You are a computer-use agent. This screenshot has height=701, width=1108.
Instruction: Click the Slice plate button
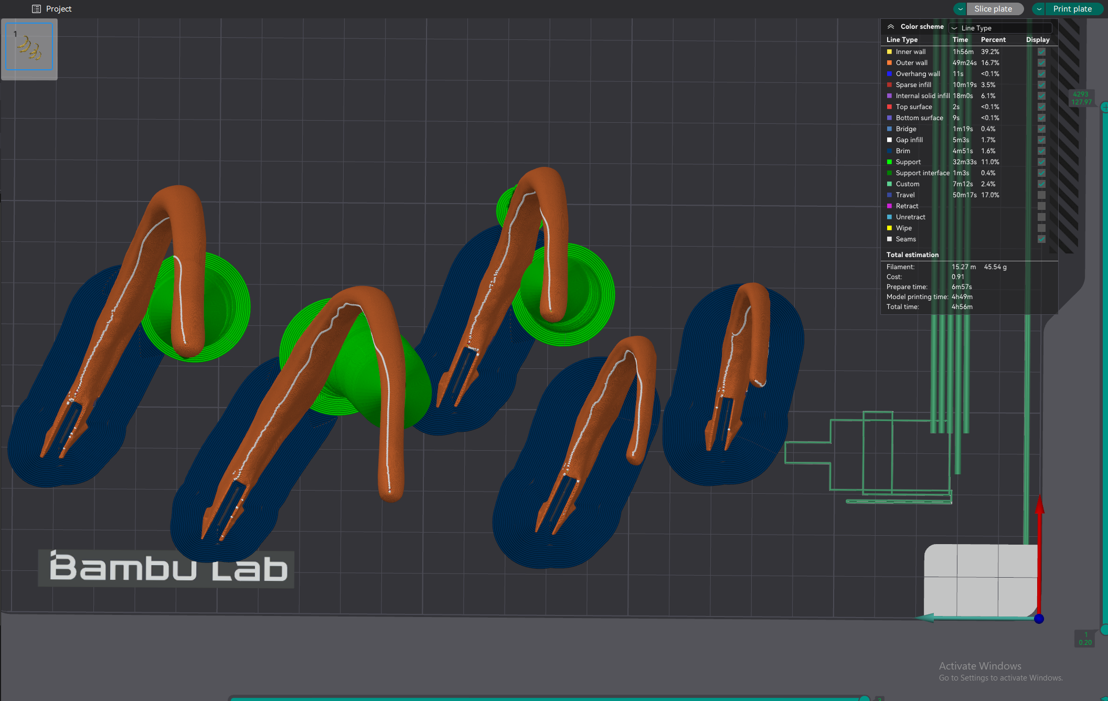click(x=994, y=9)
